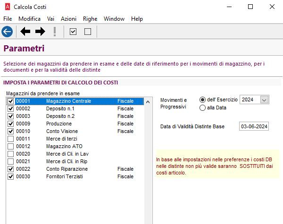
Task: Check warehouse 00021 Merce di Cli. in Rip
Action: pos(11,162)
